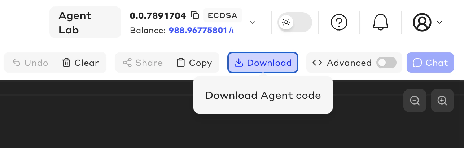Image resolution: width=464 pixels, height=148 pixels.
Task: Open the Chat panel
Action: pos(430,63)
